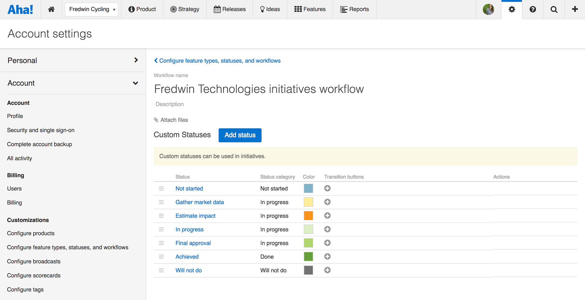Open the Ideas menu
Screen dimensions: 585x300
coord(270,9)
